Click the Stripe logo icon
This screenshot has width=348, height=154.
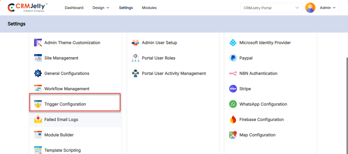(233, 89)
